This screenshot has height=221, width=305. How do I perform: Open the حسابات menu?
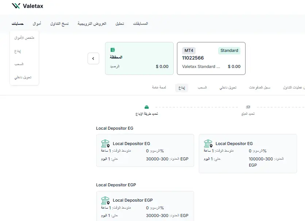point(18,23)
